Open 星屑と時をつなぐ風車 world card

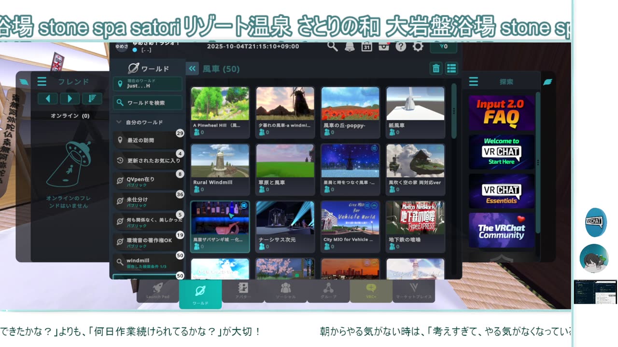pyautogui.click(x=350, y=170)
